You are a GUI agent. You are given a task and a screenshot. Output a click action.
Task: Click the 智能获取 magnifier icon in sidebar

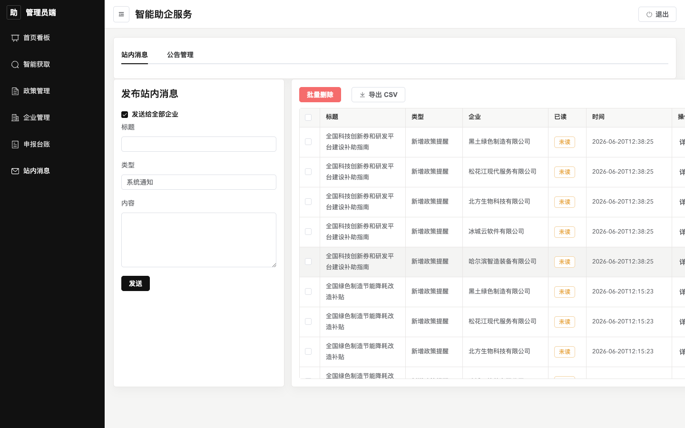click(x=15, y=65)
